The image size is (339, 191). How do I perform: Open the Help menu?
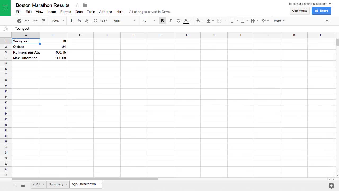(120, 12)
